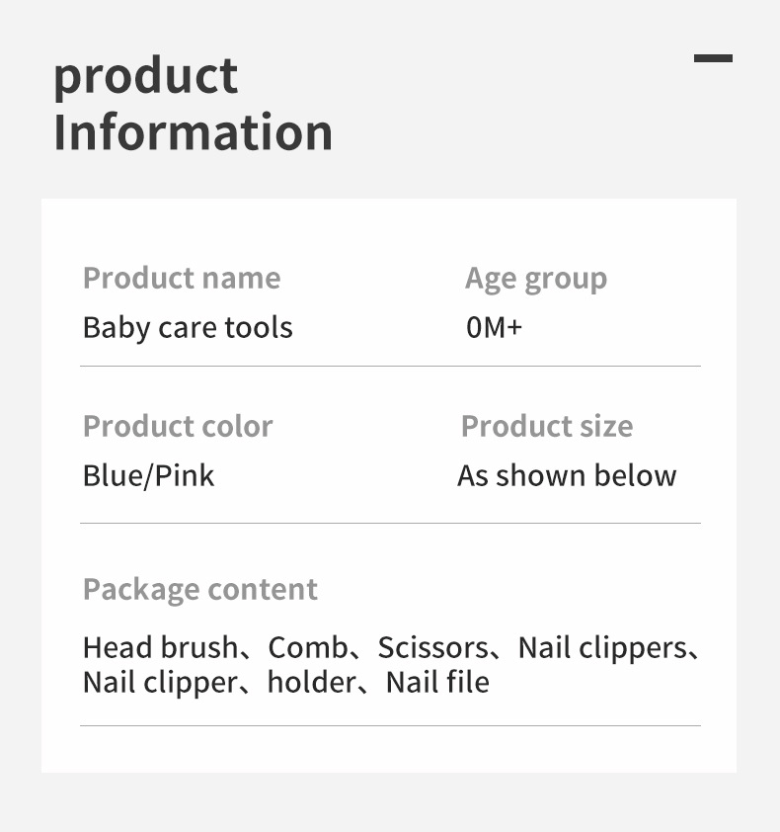Screen dimensions: 780x832
Task: Click the 'Head brush' item text
Action: click(x=160, y=648)
